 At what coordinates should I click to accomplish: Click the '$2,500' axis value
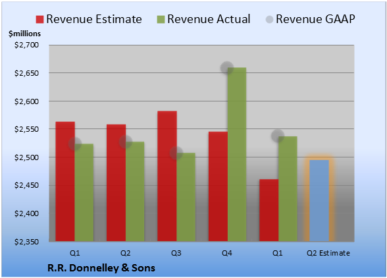[26, 157]
